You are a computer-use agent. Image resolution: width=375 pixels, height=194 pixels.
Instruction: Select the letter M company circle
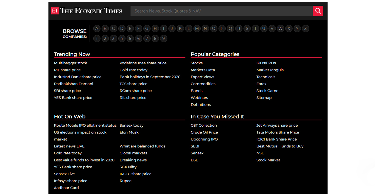[197, 28]
